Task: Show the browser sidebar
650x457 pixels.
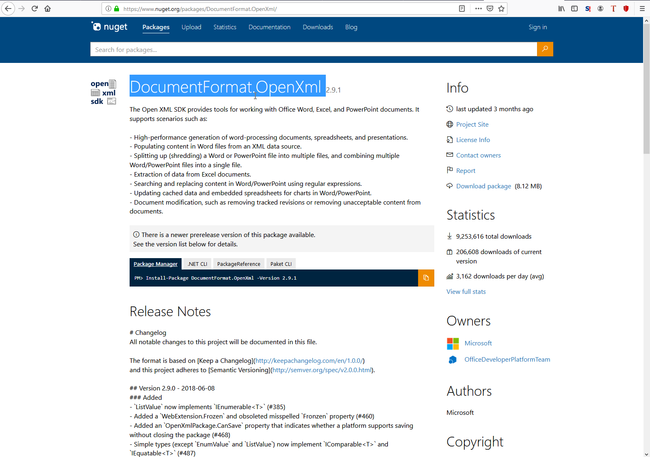Action: point(574,9)
